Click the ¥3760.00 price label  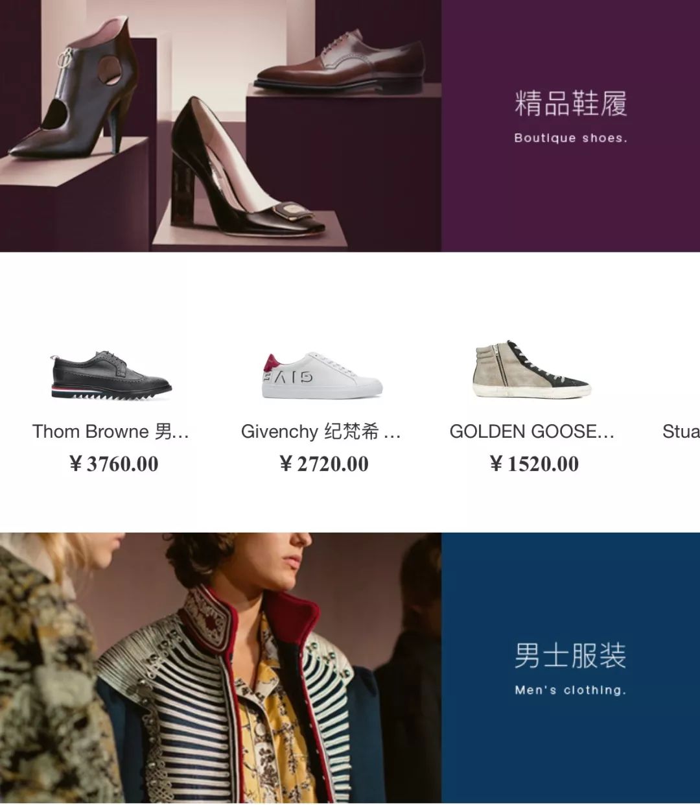point(113,464)
